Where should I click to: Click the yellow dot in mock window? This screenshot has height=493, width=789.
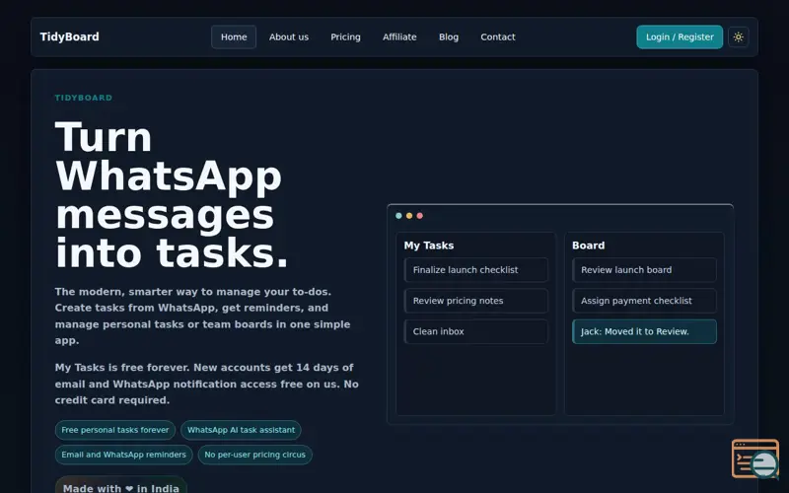409,216
